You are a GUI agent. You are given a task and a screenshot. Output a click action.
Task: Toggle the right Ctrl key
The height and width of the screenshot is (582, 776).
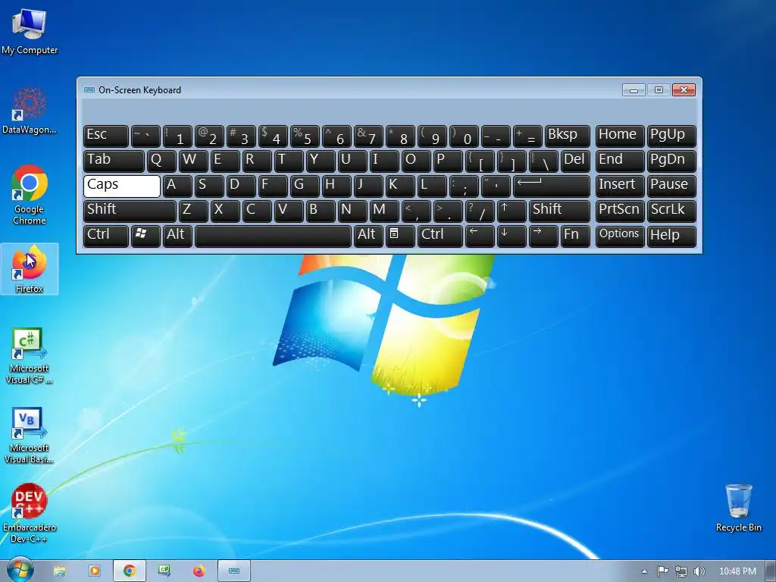pyautogui.click(x=440, y=236)
